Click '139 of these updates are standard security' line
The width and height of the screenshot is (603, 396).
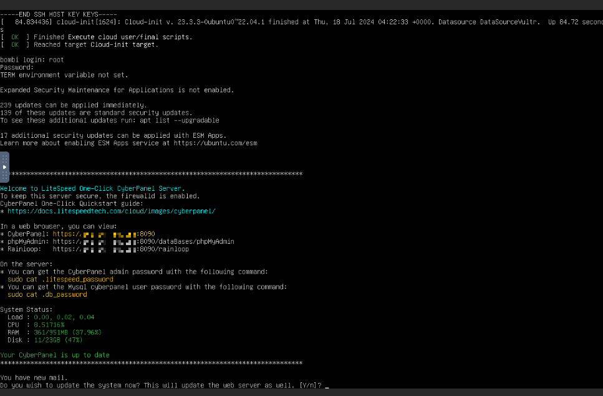pyautogui.click(x=96, y=113)
